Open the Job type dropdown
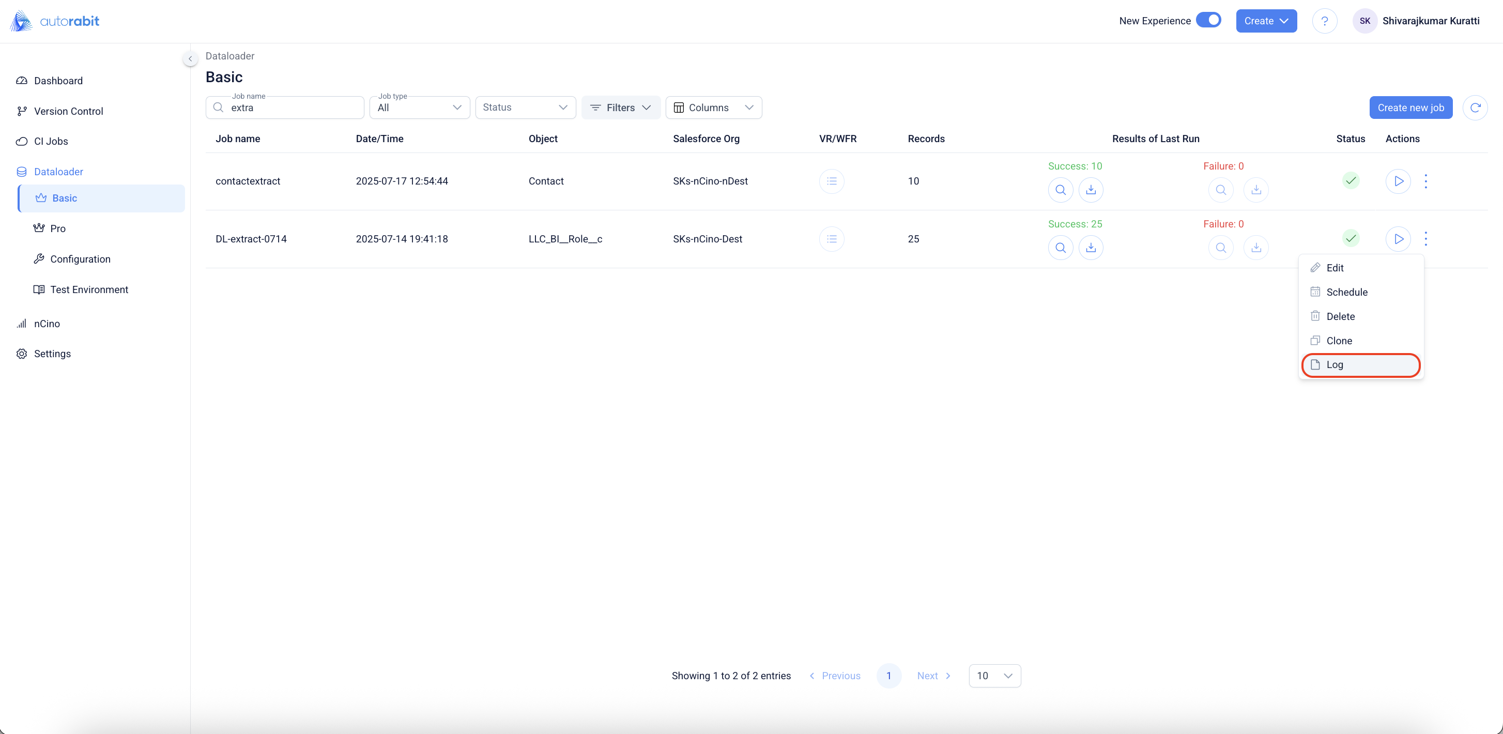The height and width of the screenshot is (734, 1503). pos(420,108)
